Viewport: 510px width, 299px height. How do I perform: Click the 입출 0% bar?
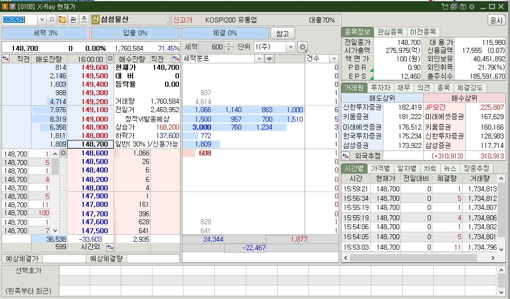135,33
